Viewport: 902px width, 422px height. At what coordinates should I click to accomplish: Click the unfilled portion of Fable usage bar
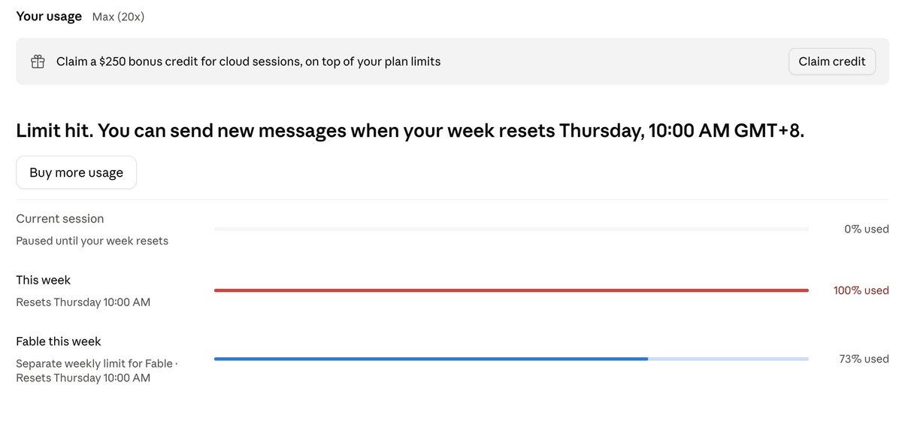728,359
